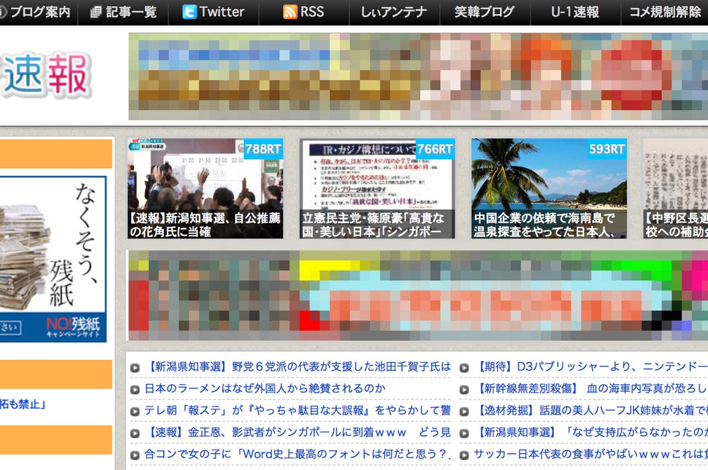This screenshot has height=470, width=708.
Task: Open U-1速報 from the top navigation
Action: (x=575, y=12)
